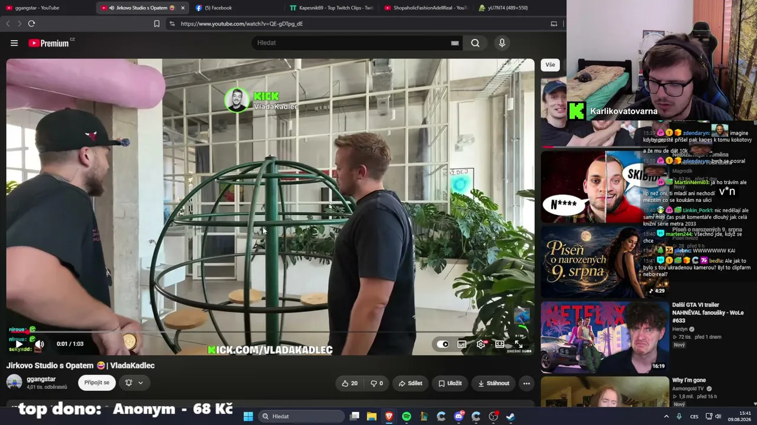Open "Další GTA VI trailer" video title
The width and height of the screenshot is (757, 425).
tap(708, 313)
